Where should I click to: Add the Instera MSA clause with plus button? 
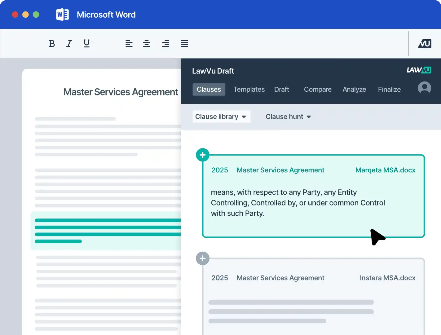tap(203, 258)
